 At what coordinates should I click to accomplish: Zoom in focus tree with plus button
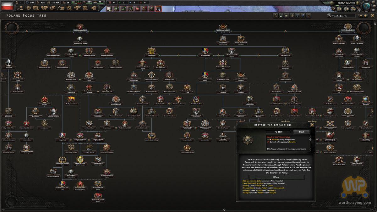tap(365, 16)
